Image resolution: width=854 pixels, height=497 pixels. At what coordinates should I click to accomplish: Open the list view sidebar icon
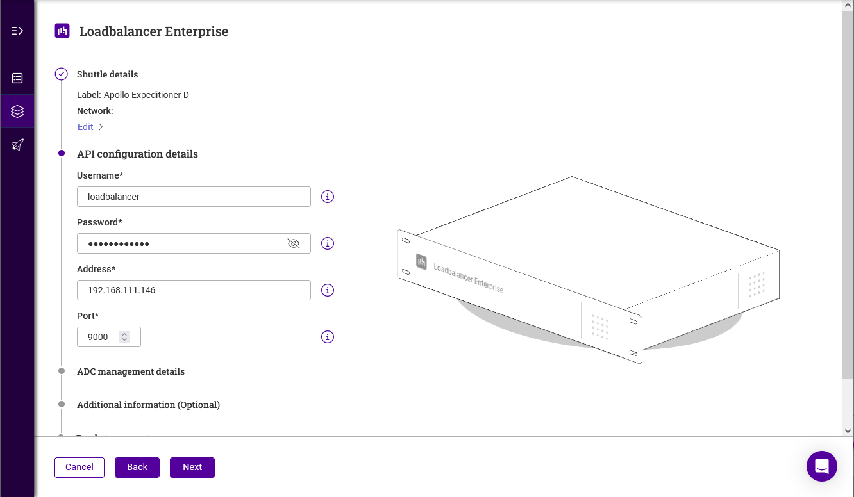point(17,78)
